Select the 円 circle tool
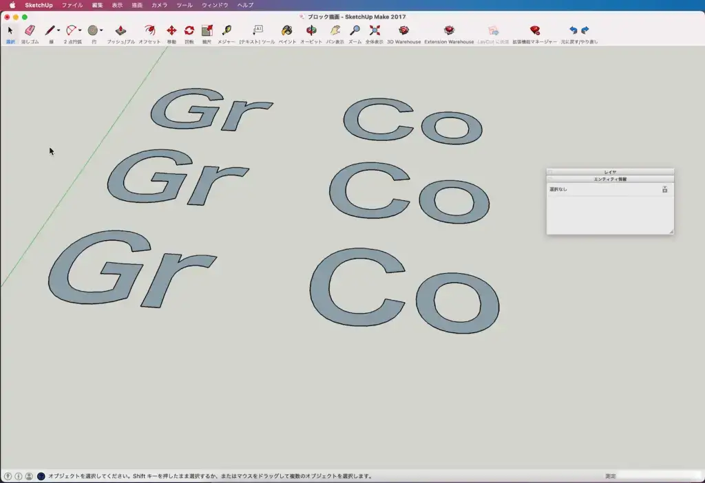705x483 pixels. coord(93,30)
